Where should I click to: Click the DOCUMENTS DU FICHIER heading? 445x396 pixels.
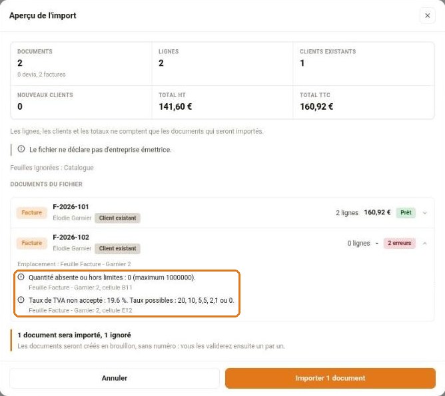(46, 184)
